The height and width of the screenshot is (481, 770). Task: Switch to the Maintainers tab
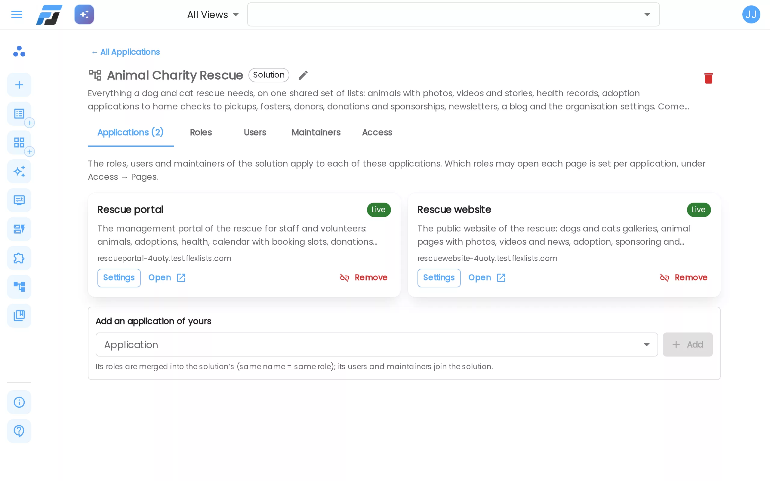316,132
